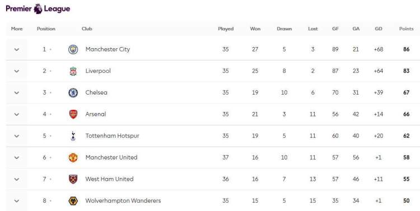This screenshot has height=211, width=420.
Task: Expand the Arsenal row chevron
Action: pyautogui.click(x=17, y=114)
